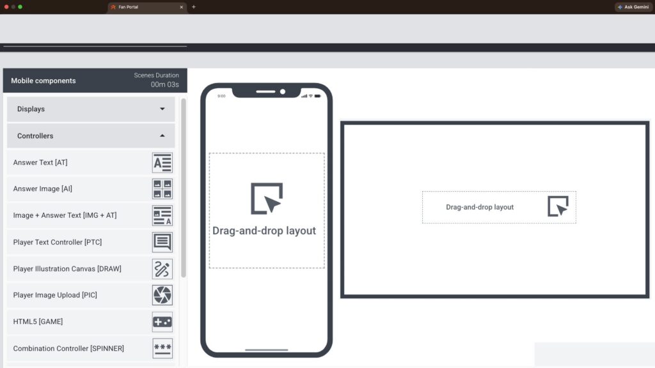Viewport: 655px width, 368px height.
Task: Select the Combination Controller spinner icon
Action: click(x=162, y=348)
